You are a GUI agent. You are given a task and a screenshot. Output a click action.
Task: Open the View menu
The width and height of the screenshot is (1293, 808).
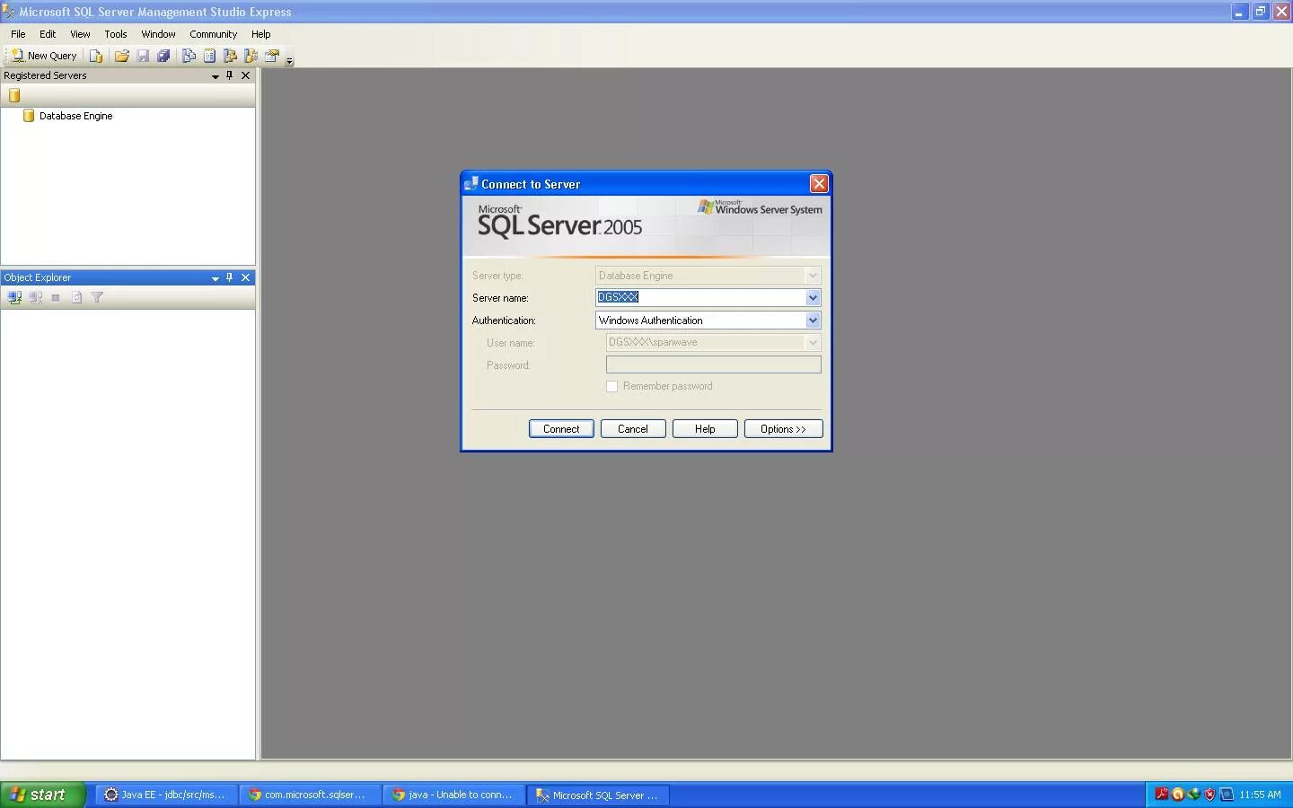80,34
